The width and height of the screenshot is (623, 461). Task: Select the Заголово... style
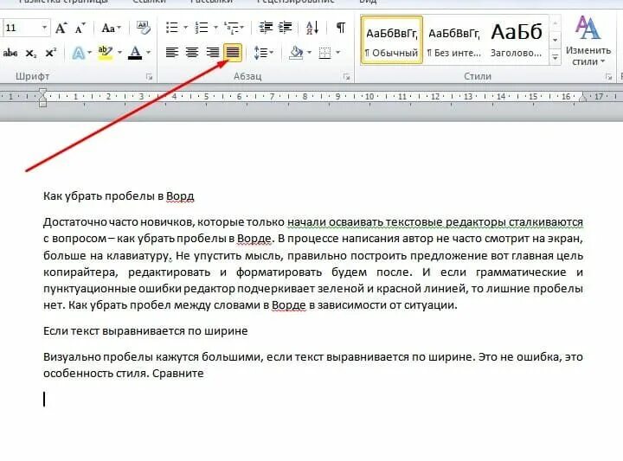(x=517, y=40)
